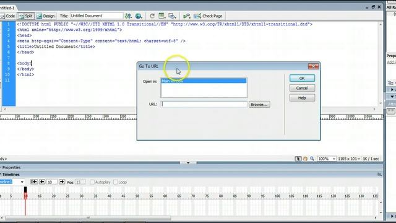Click the Fps value field
396x223 pixels.
point(80,182)
